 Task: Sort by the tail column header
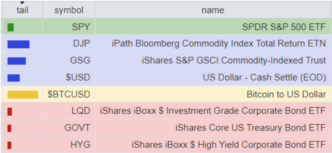22,10
